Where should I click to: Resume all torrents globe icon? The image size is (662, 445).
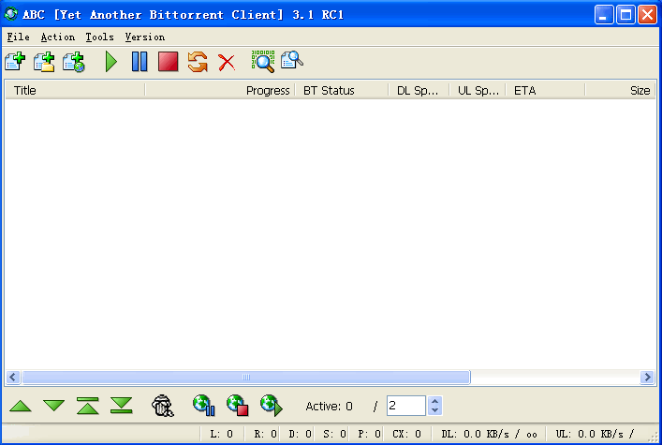click(x=272, y=406)
